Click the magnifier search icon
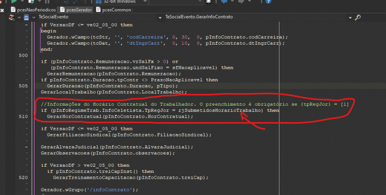Screen dimensions: 386x195 [358, 17]
